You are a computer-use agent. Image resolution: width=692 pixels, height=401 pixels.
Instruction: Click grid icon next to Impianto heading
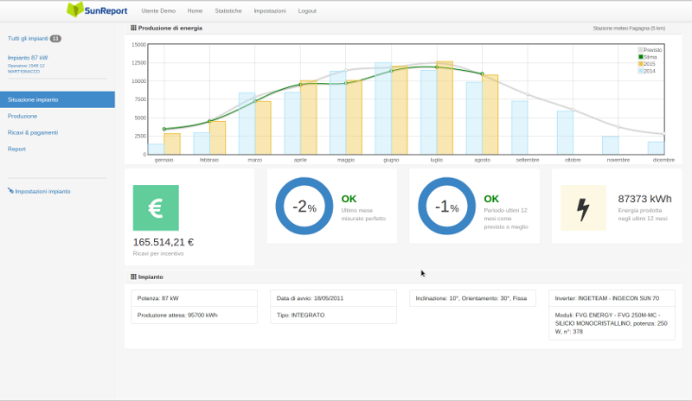133,277
